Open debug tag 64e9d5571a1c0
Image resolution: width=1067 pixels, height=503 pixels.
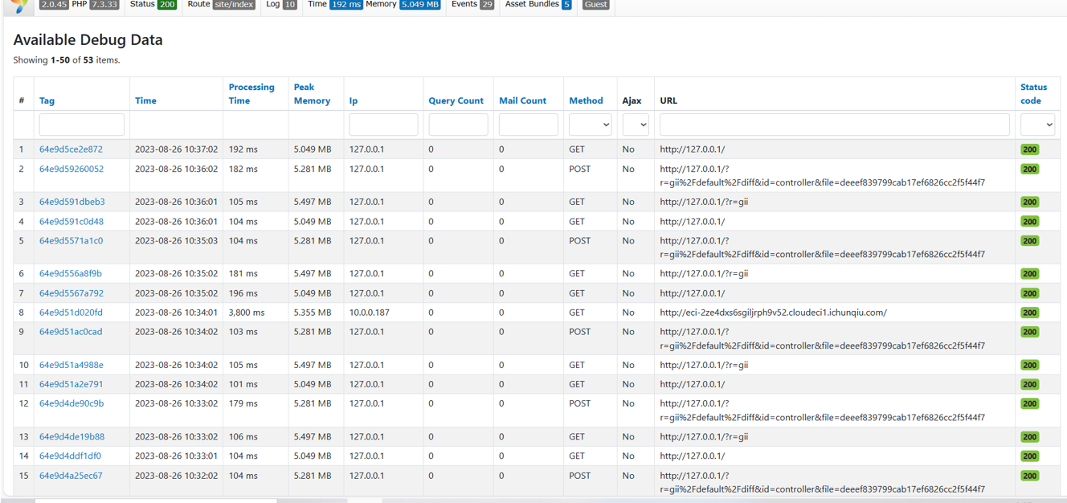(x=71, y=241)
